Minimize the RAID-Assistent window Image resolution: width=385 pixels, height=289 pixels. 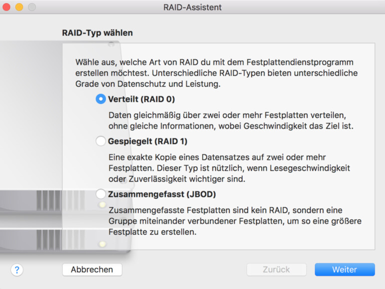19,7
